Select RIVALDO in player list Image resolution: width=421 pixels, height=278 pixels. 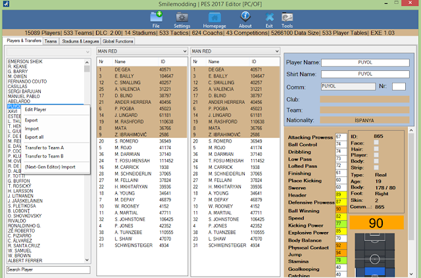(17, 221)
